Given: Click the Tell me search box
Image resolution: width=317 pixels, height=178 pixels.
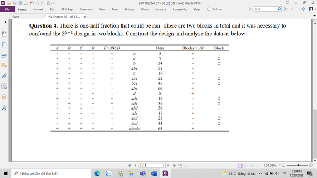Looking at the screenshot, I should tap(216, 9).
